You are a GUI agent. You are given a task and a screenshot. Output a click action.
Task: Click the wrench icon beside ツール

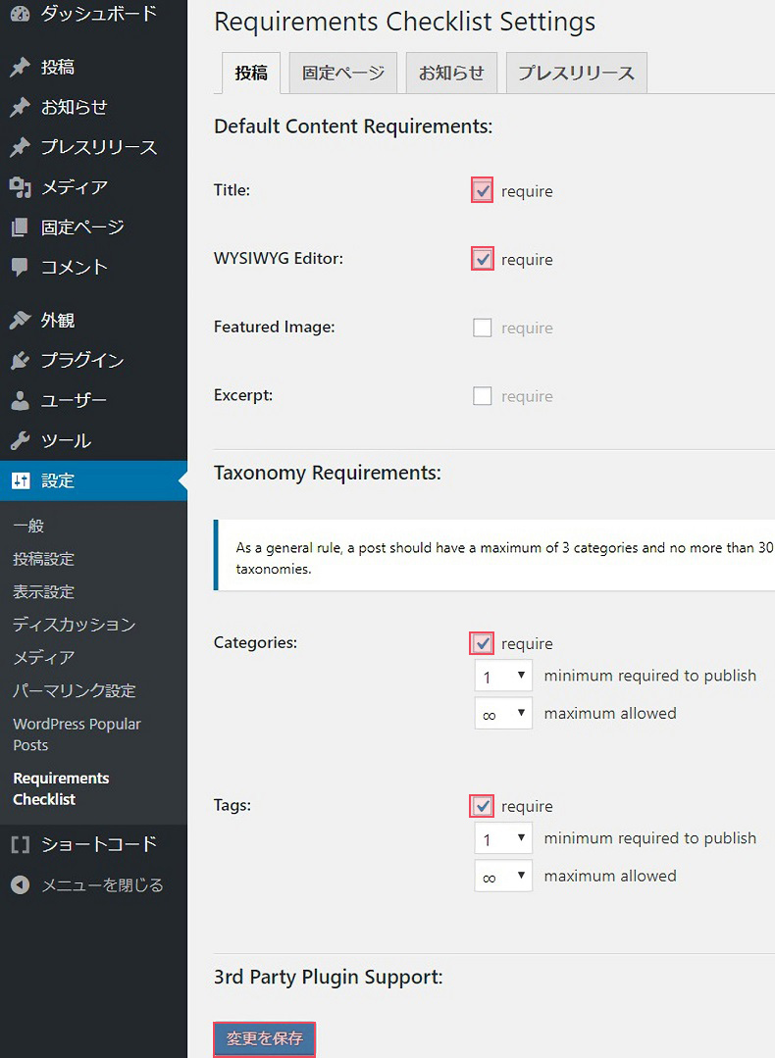point(21,440)
